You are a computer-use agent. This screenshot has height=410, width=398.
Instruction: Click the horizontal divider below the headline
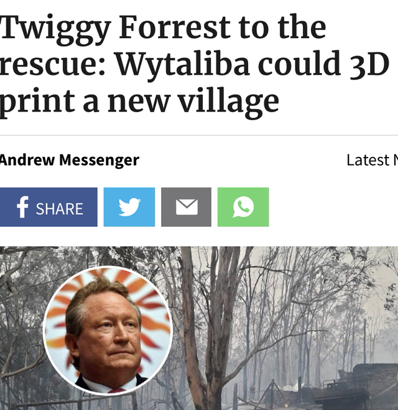(x=199, y=135)
